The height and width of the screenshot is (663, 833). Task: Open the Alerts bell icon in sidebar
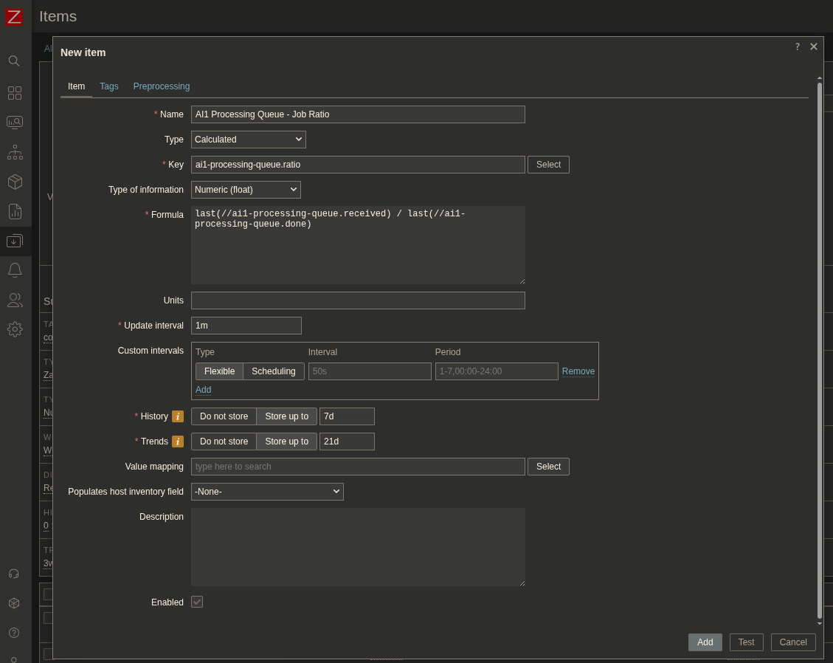tap(14, 270)
